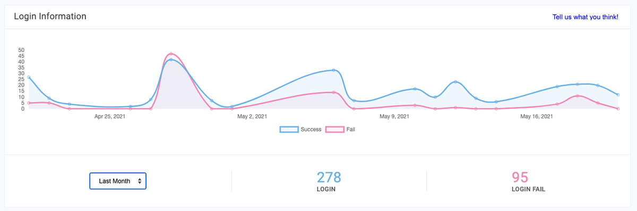
Task: Click the Success legend label
Action: 311,129
